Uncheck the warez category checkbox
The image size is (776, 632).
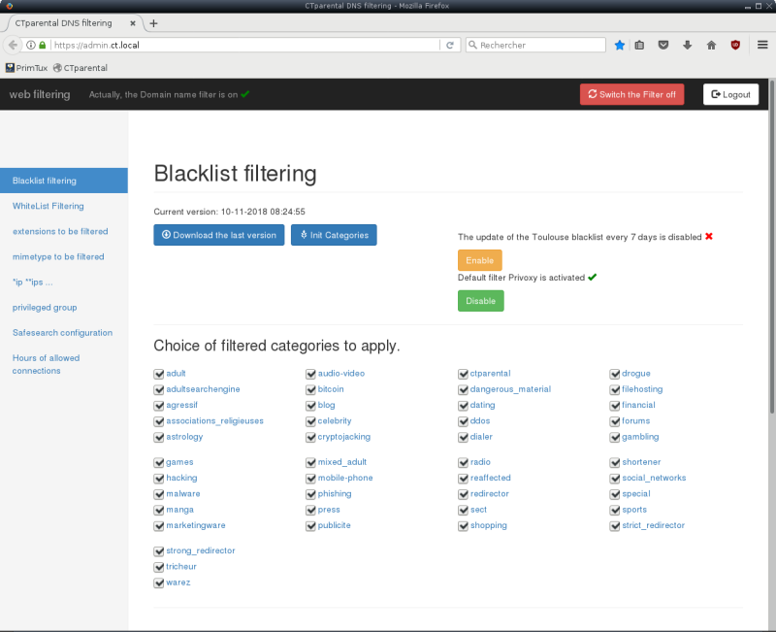(159, 582)
